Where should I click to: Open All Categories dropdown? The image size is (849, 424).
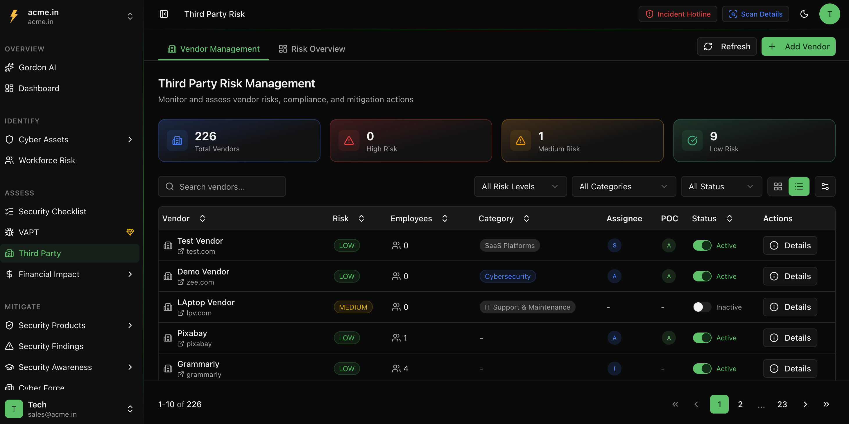(624, 186)
